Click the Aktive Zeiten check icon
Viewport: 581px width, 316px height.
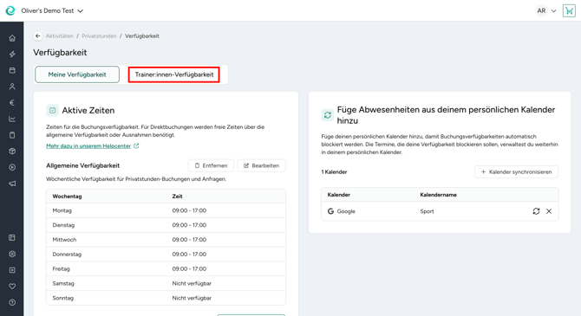pyautogui.click(x=52, y=110)
